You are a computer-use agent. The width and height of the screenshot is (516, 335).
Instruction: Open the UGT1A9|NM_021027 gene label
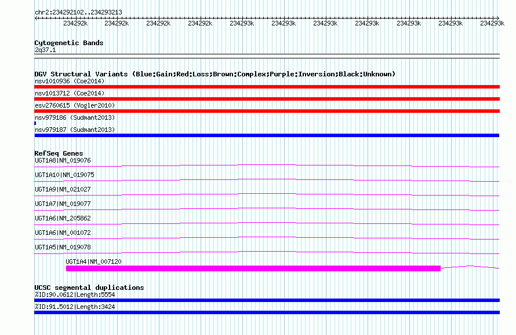pyautogui.click(x=63, y=190)
